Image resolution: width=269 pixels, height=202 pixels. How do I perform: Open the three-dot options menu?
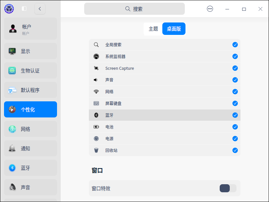click(x=210, y=9)
